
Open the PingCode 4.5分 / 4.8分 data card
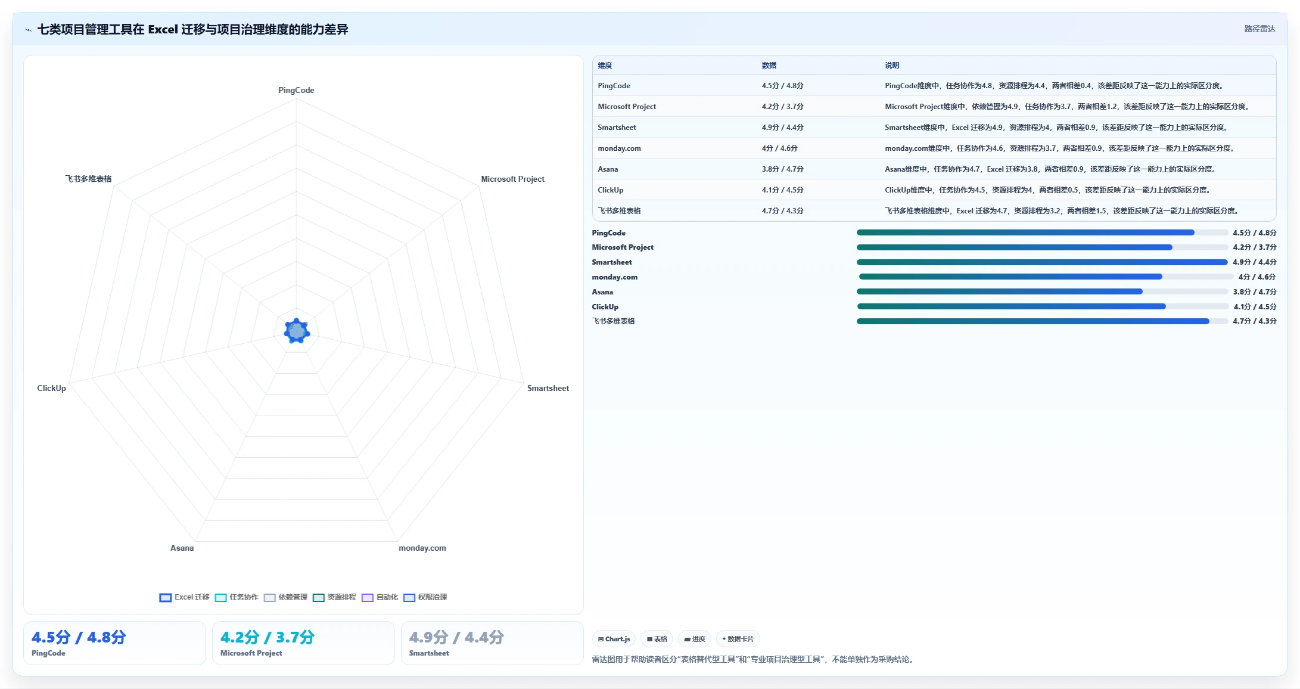[x=114, y=643]
